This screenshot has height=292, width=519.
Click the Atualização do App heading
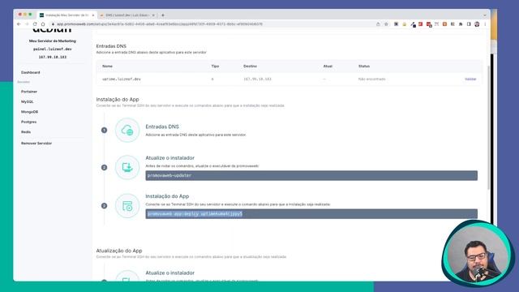pyautogui.click(x=119, y=251)
